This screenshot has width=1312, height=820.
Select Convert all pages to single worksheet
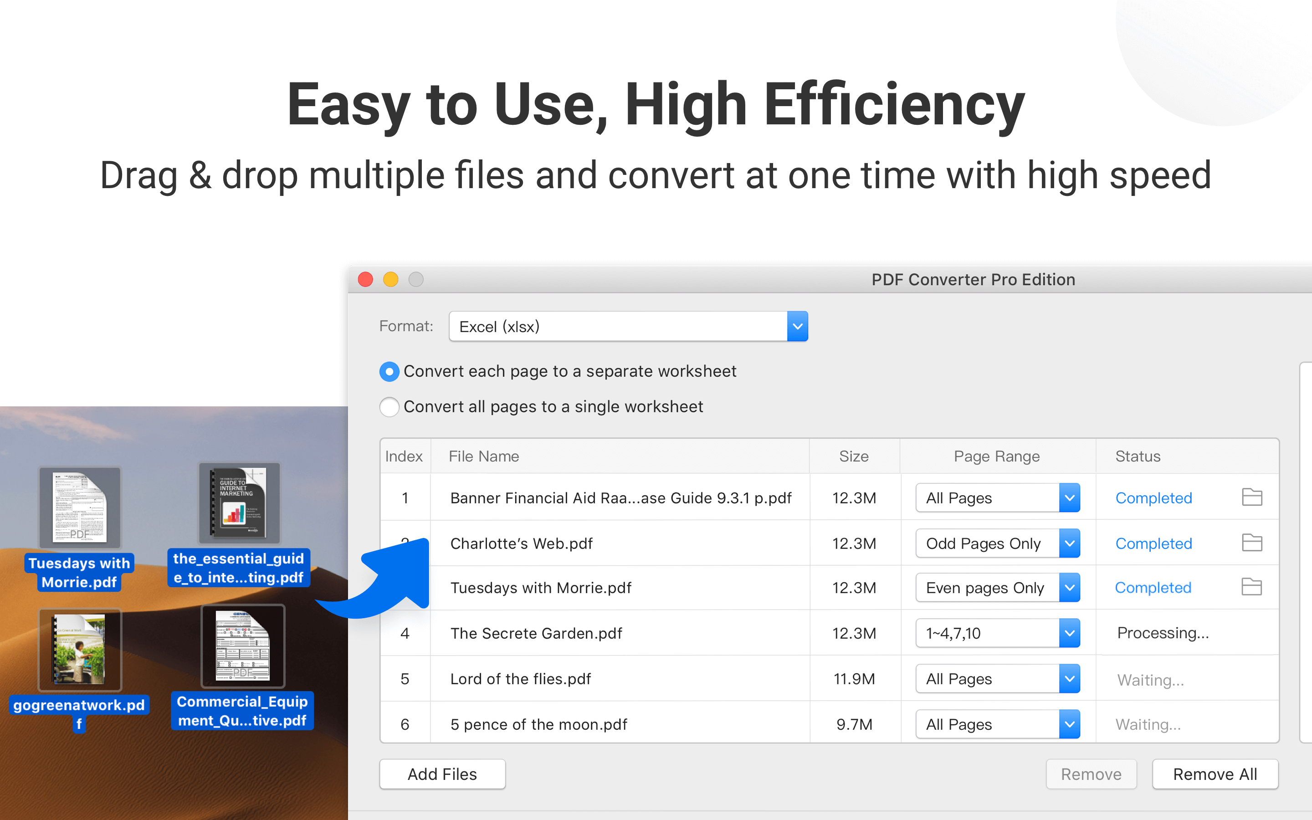389,407
